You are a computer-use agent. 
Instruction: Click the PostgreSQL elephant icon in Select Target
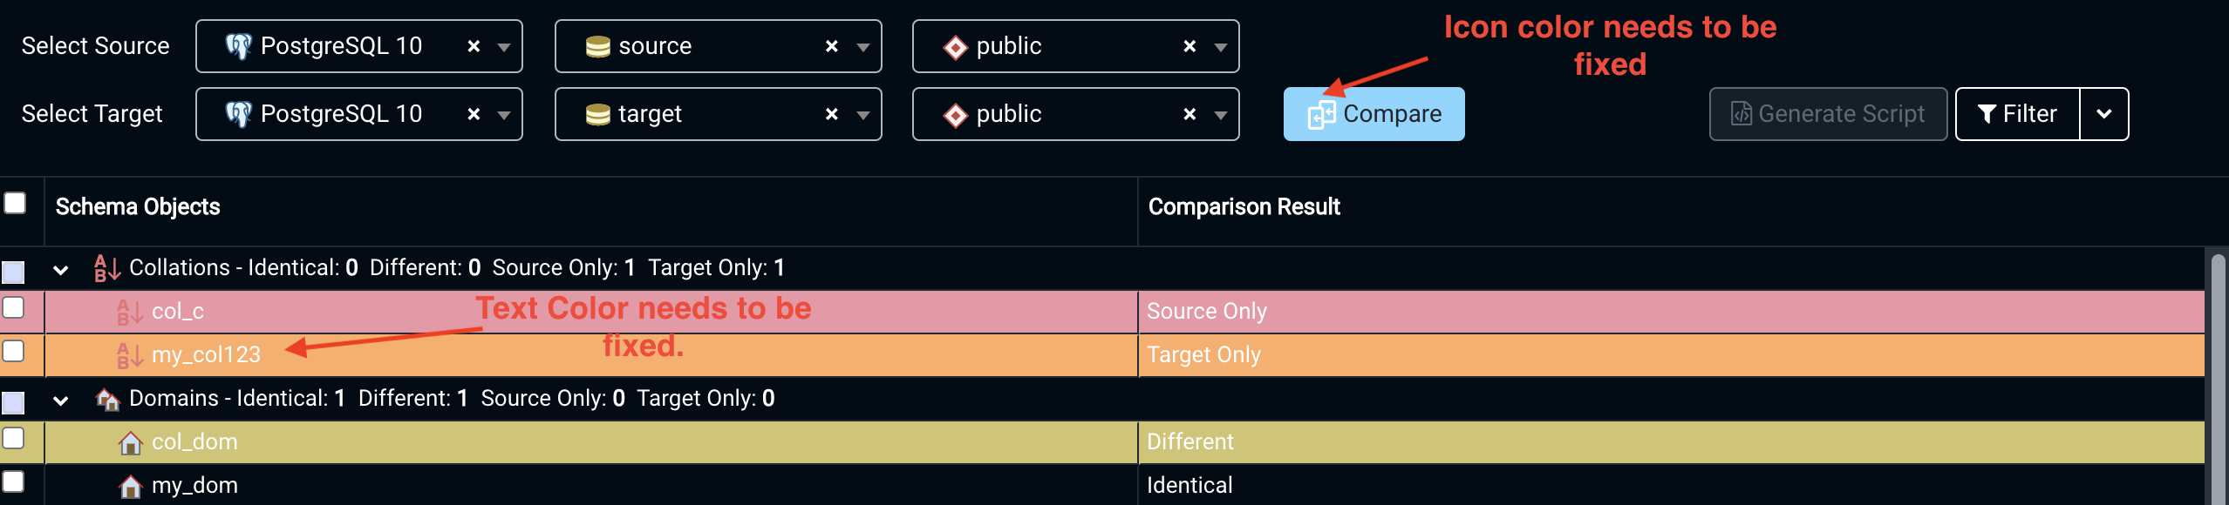click(x=238, y=114)
